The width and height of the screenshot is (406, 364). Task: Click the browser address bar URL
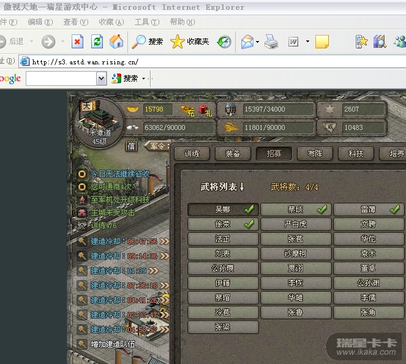pos(85,62)
